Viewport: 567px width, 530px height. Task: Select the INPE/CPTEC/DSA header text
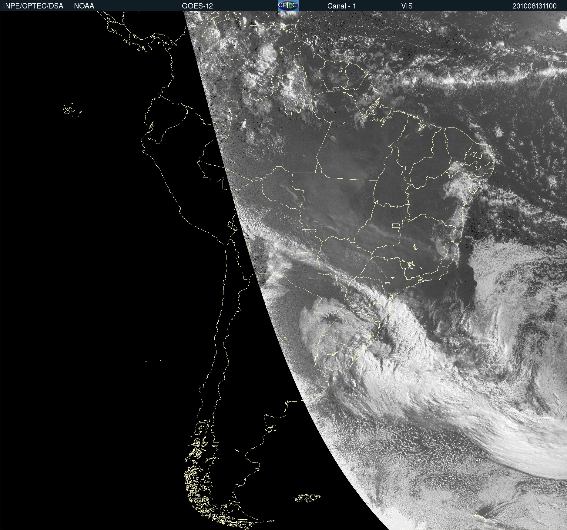33,6
